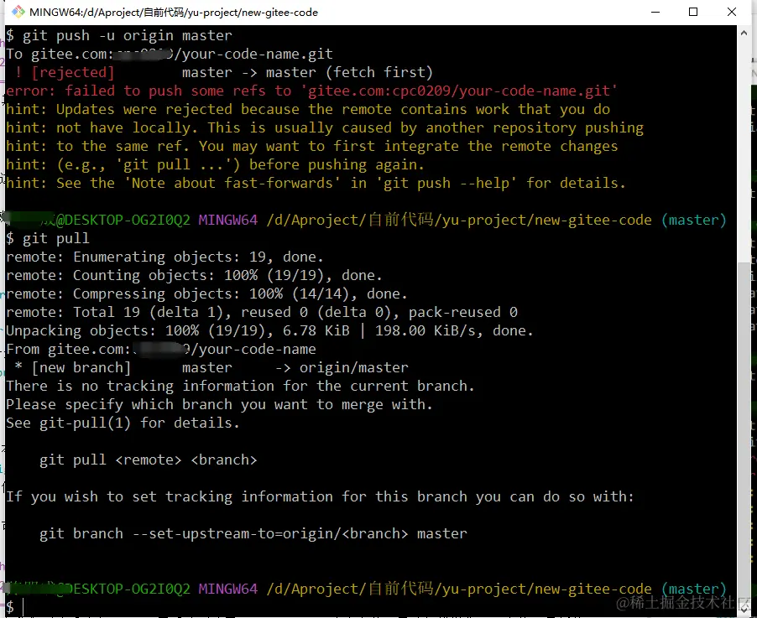
Task: Click the 'git pull <remote> <branch>' suggestion
Action: tap(149, 460)
